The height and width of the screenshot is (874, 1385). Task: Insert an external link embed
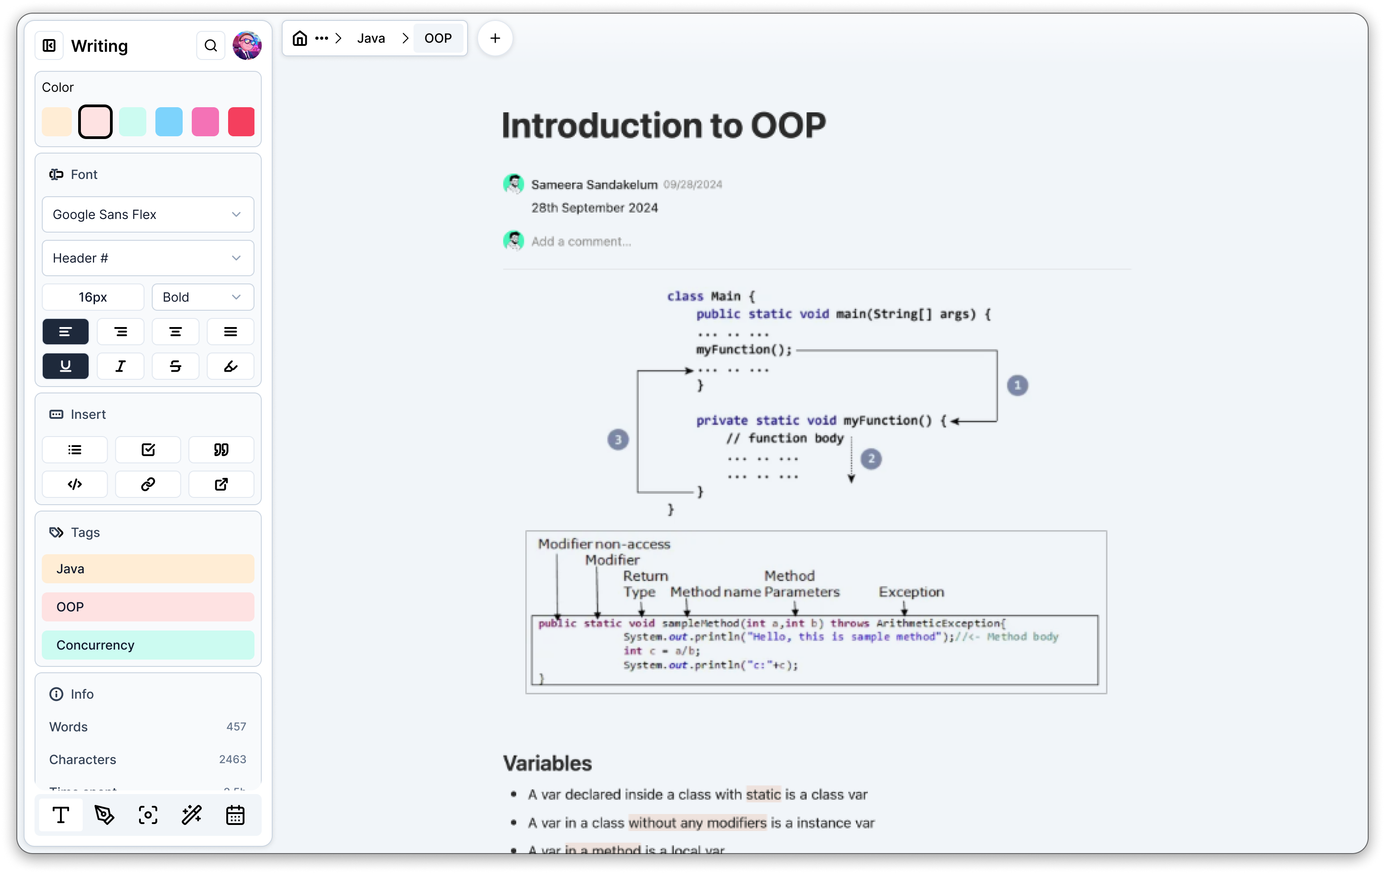point(221,484)
